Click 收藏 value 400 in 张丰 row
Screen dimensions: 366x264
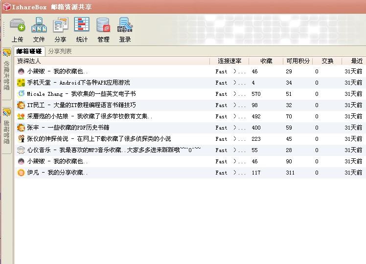tap(256, 128)
